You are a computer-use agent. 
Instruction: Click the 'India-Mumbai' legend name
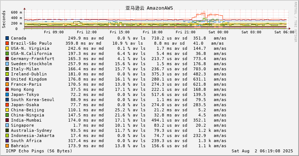coord(26,120)
